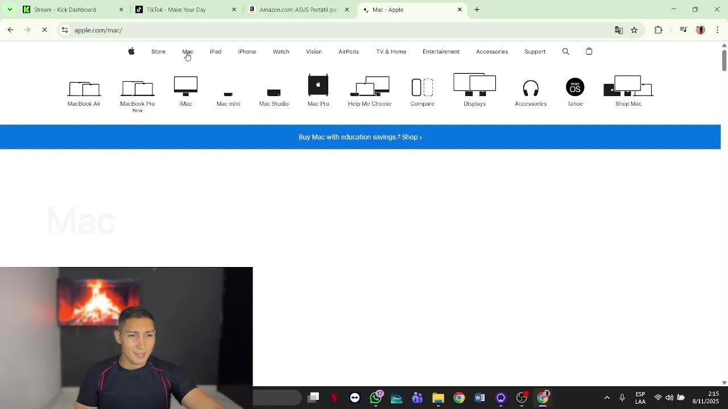728x409 pixels.
Task: Open the iPhone menu item
Action: pos(247,52)
